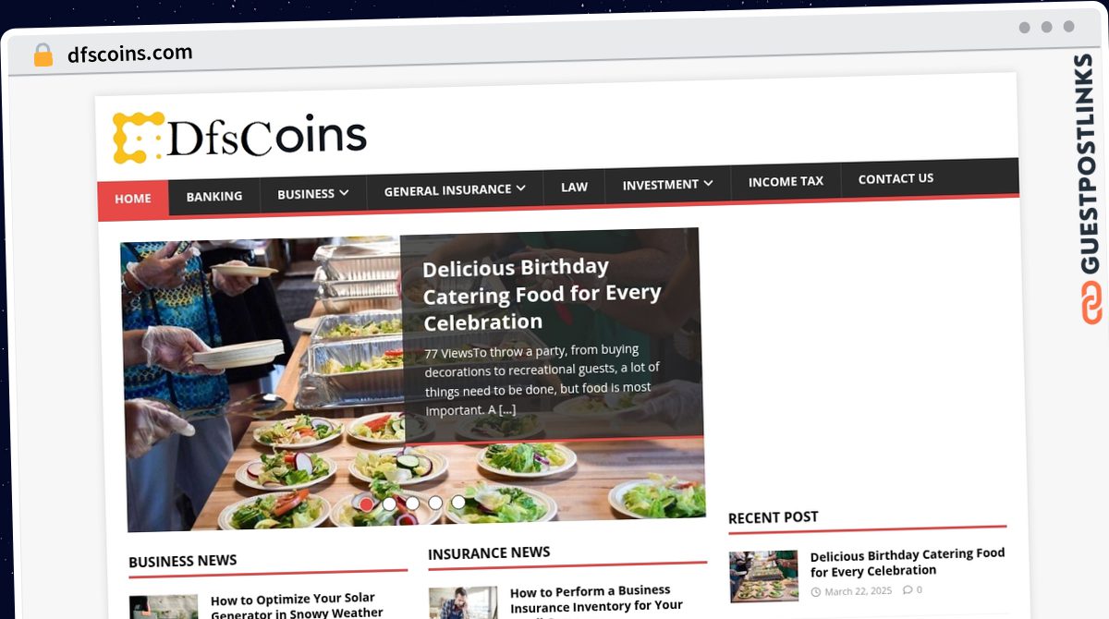This screenshot has height=619, width=1109.
Task: Go to the Income Tax page
Action: click(x=786, y=181)
